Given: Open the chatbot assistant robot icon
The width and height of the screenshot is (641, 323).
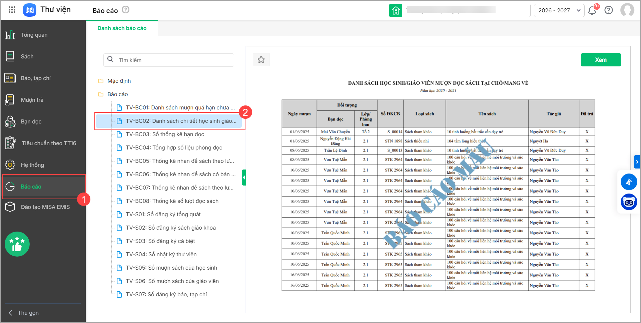Looking at the screenshot, I should (x=629, y=202).
